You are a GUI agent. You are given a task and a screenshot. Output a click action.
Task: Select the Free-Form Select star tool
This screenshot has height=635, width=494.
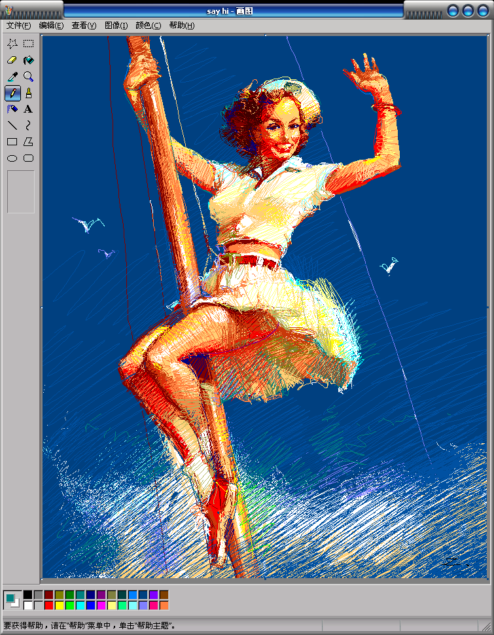[12, 44]
